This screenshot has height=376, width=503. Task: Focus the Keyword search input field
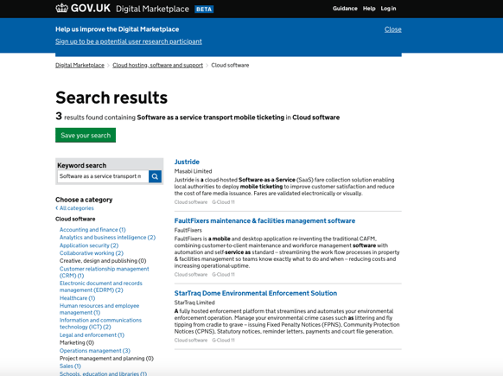click(x=103, y=176)
